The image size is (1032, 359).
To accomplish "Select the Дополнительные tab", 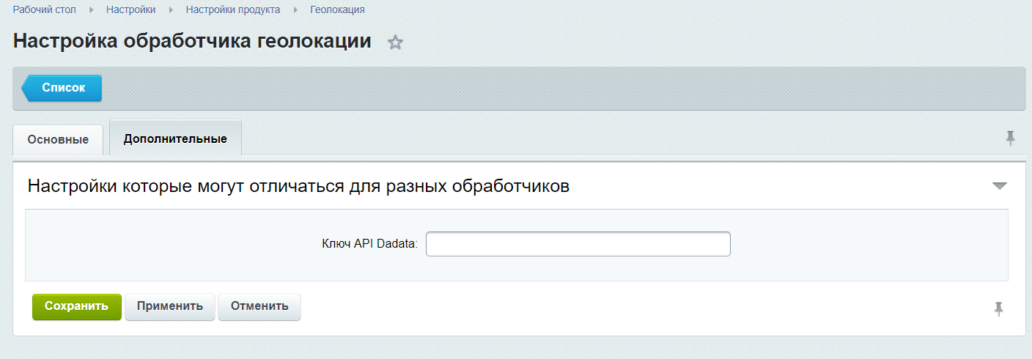I will (175, 138).
